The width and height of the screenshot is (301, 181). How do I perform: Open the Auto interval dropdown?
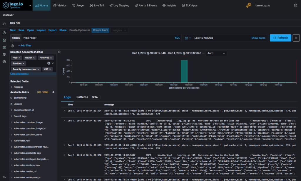click(x=216, y=53)
